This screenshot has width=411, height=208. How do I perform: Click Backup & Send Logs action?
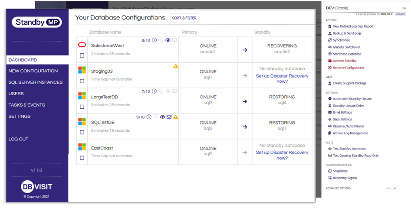click(345, 33)
